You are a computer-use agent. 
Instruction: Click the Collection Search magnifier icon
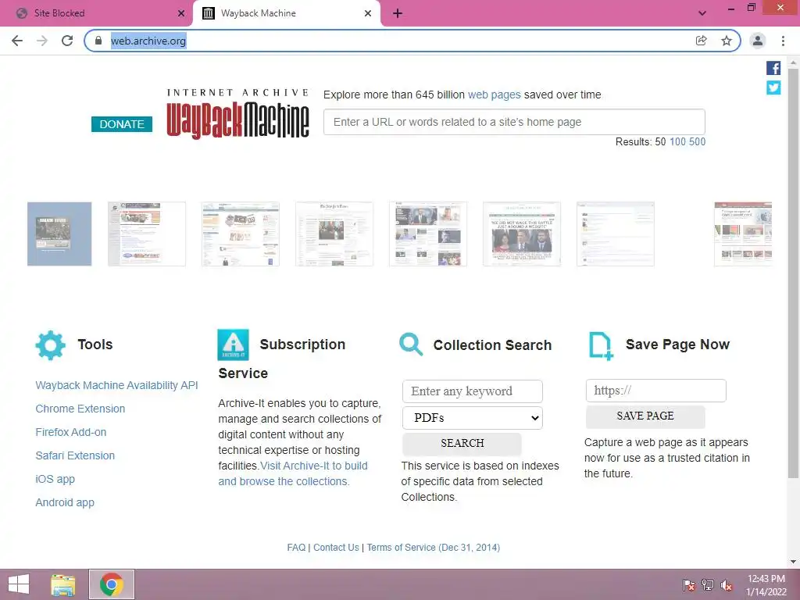click(x=411, y=345)
